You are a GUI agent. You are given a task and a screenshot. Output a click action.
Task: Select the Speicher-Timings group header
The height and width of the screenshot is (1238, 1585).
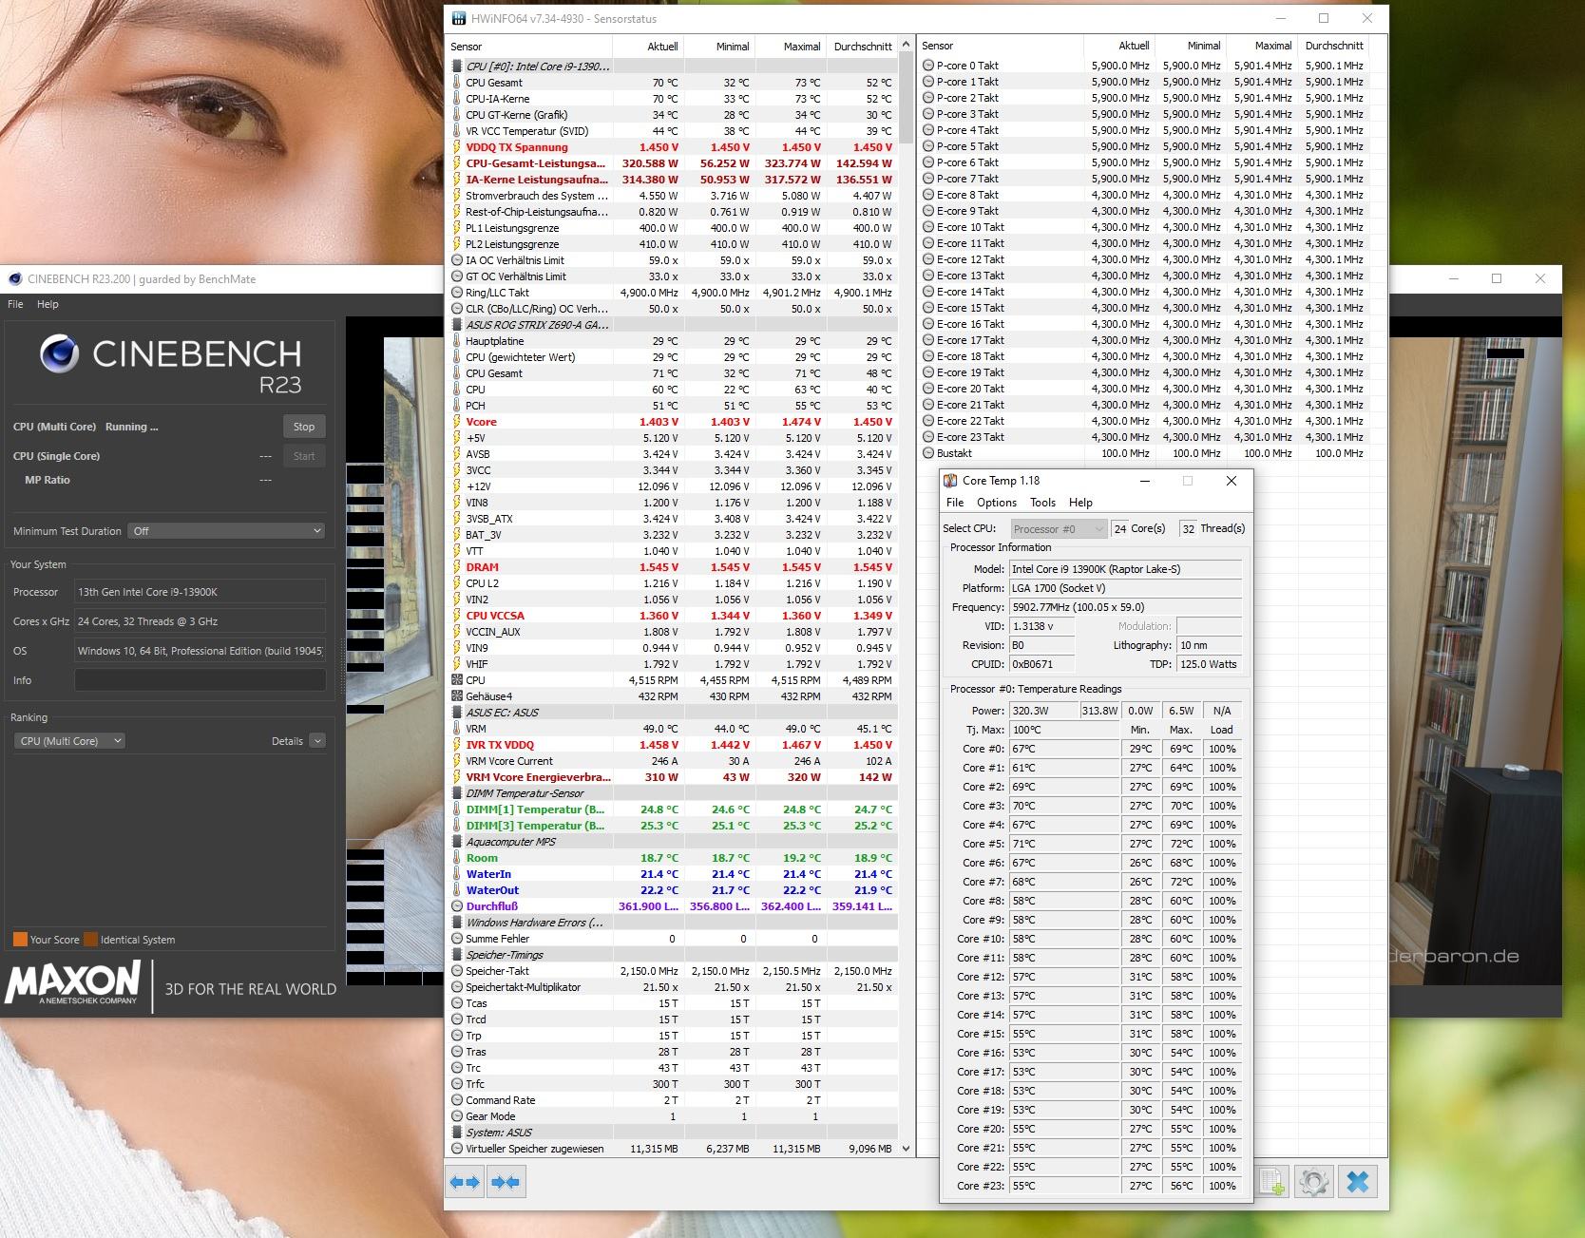[x=673, y=955]
